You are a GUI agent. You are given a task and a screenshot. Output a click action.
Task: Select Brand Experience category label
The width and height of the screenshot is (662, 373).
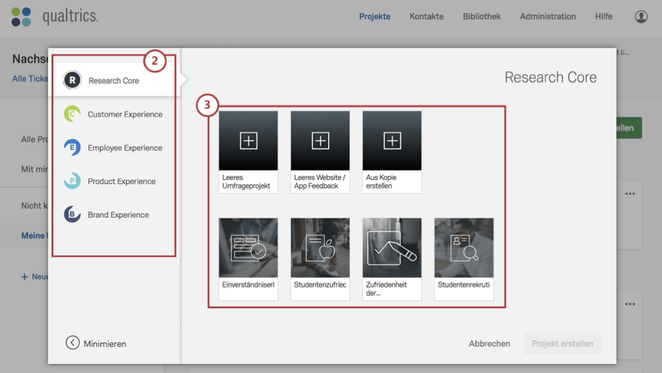coord(118,214)
